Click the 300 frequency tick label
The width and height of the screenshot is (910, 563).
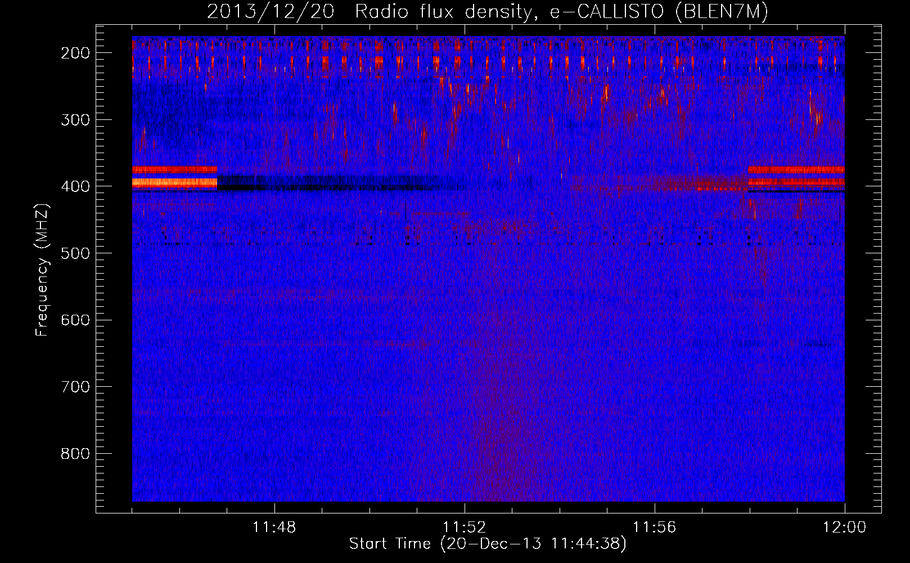pyautogui.click(x=75, y=119)
